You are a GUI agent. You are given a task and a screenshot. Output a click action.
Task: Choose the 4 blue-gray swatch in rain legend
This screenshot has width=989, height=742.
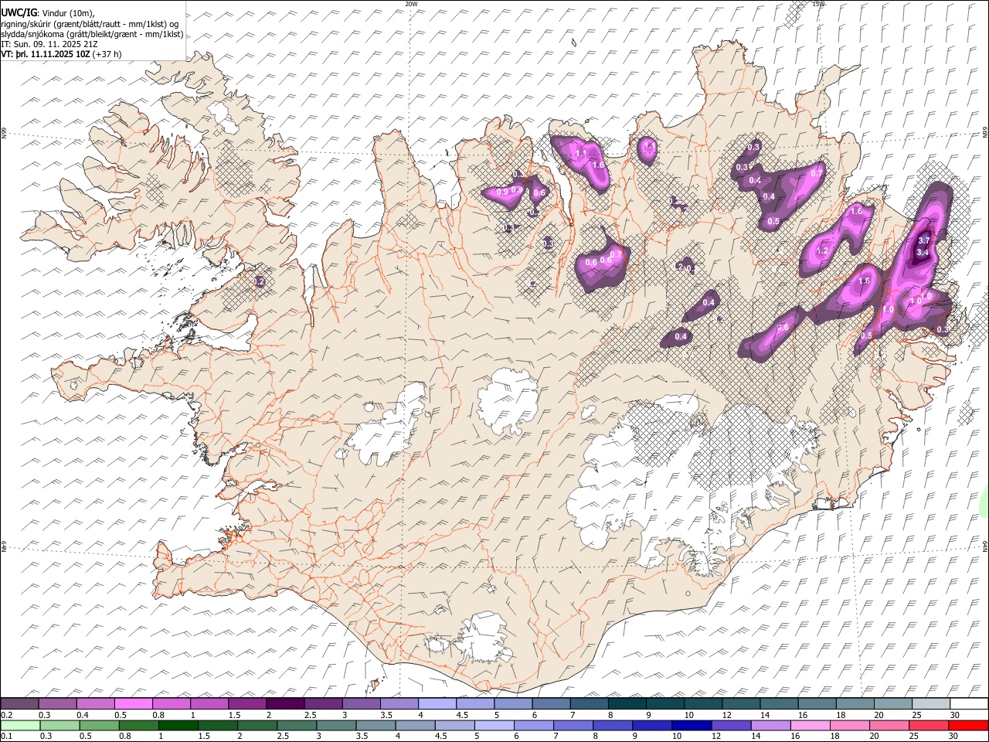pyautogui.click(x=415, y=725)
